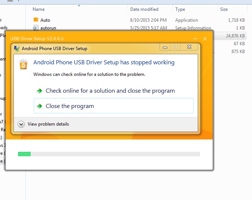Click the Application type cell for Auto
Viewport: 252px width, 200px height.
click(x=186, y=20)
